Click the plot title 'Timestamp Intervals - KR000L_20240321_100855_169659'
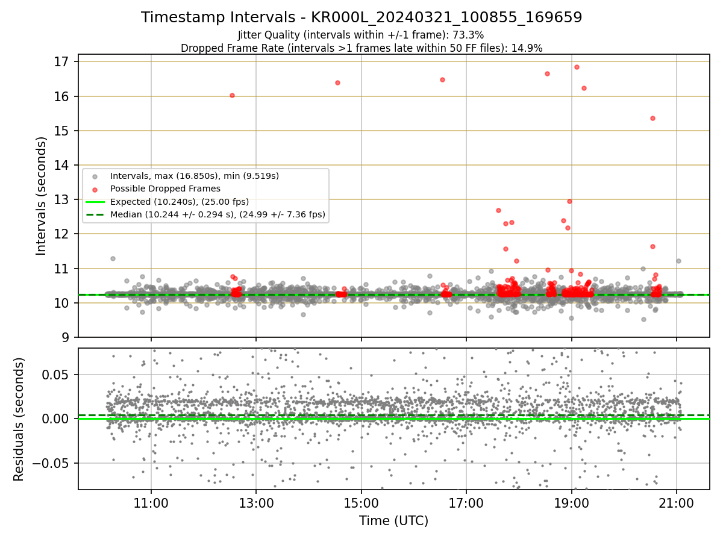723x542 pixels. (x=361, y=17)
